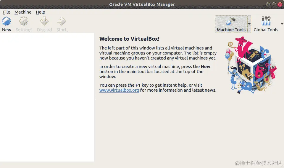Open the Help menu

pos(41,12)
